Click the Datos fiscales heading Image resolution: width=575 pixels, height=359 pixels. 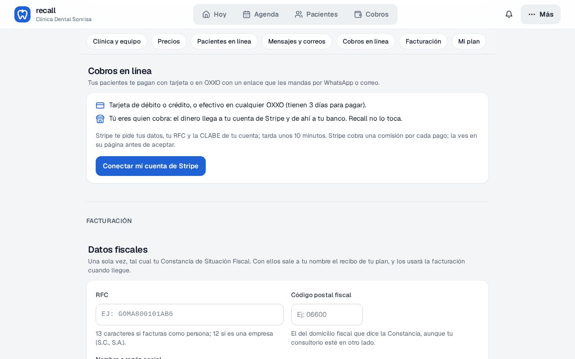(118, 250)
